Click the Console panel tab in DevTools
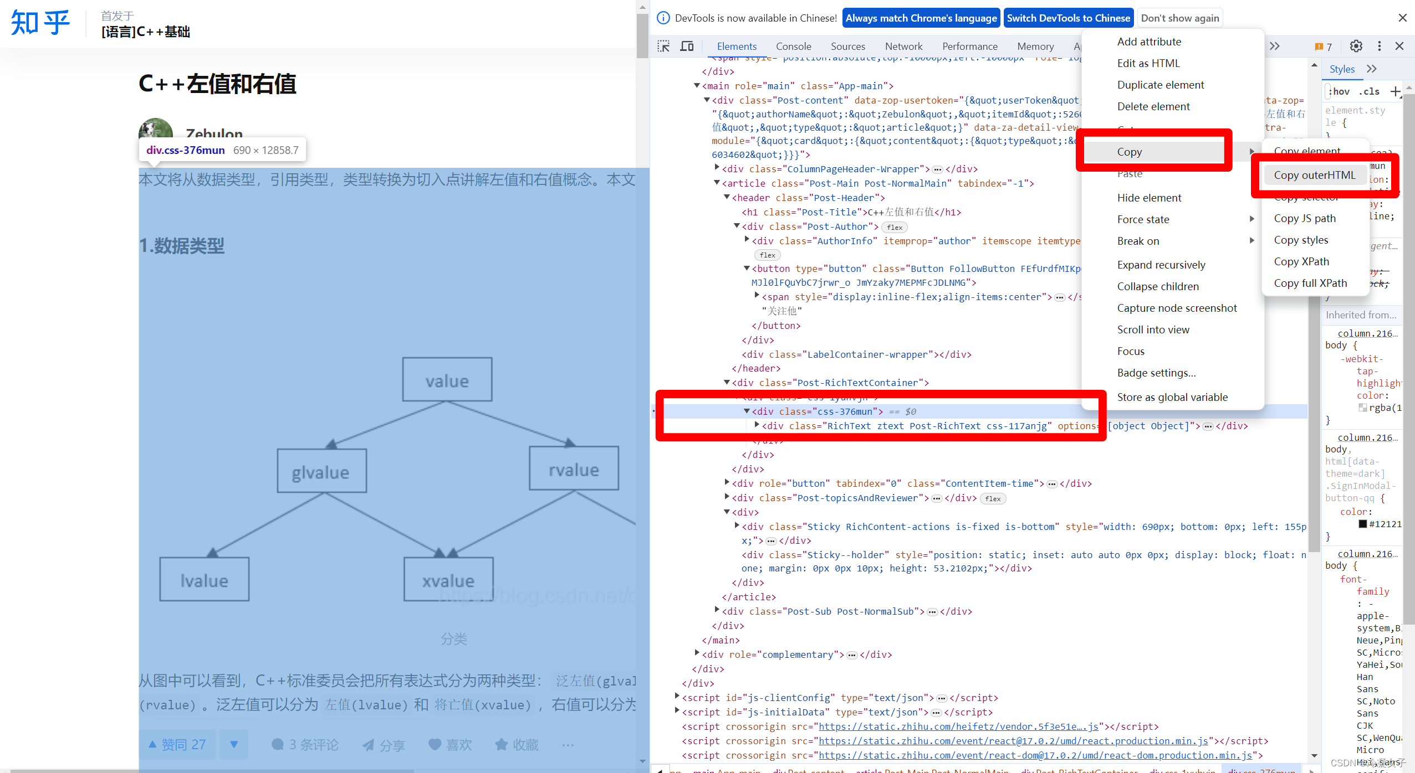 point(794,46)
